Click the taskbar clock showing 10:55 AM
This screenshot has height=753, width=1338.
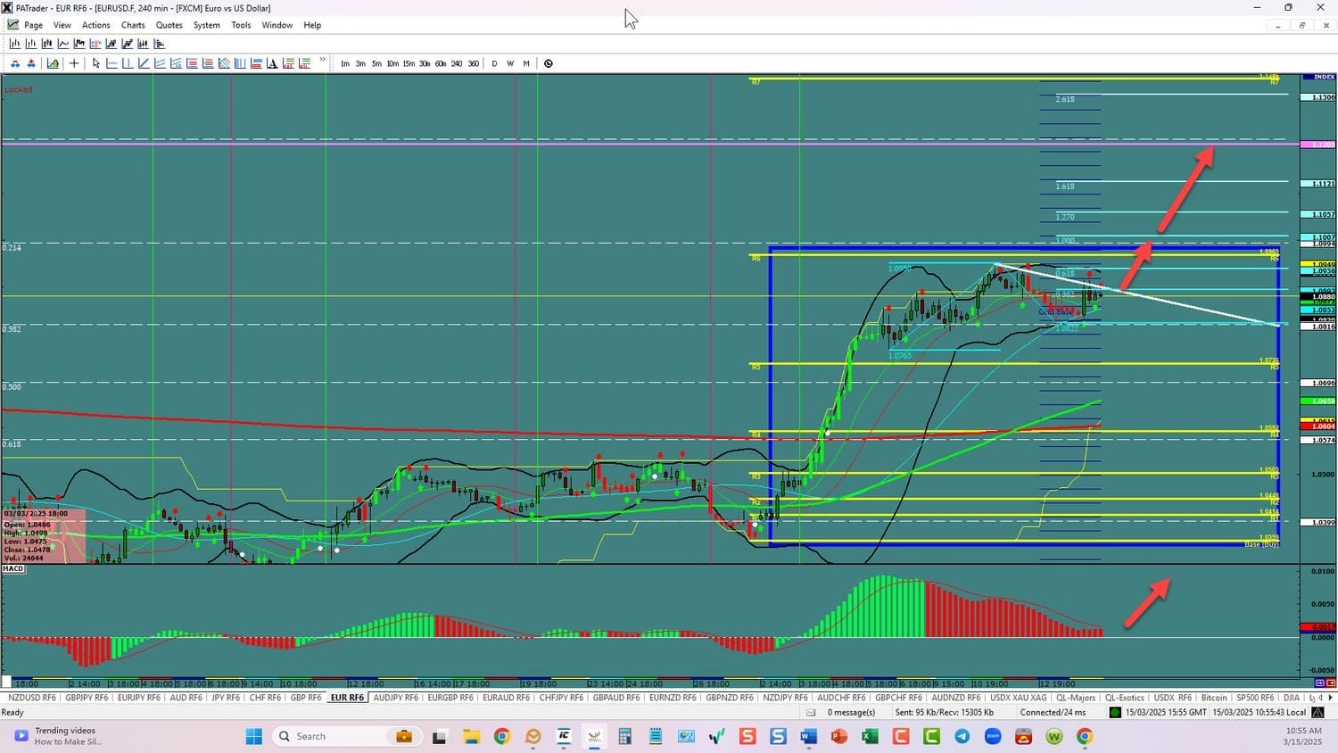[x=1303, y=736]
